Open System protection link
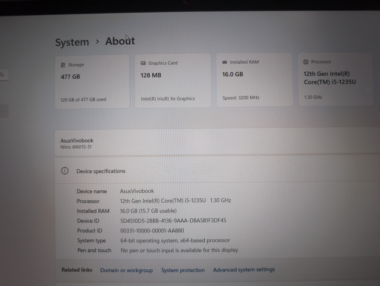 [x=183, y=270]
